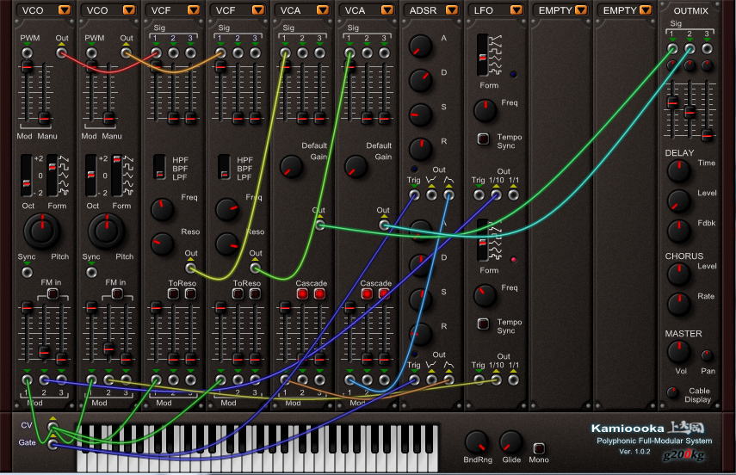Click the upper ADSR Decay (D) knob
Screen dimensions: 736x475
[420, 80]
